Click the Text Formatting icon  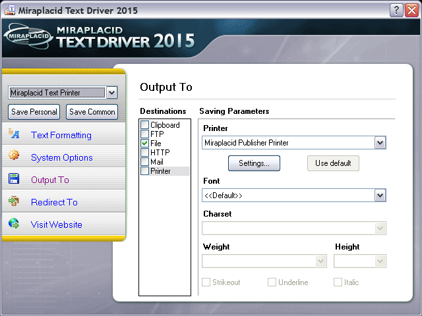point(14,134)
